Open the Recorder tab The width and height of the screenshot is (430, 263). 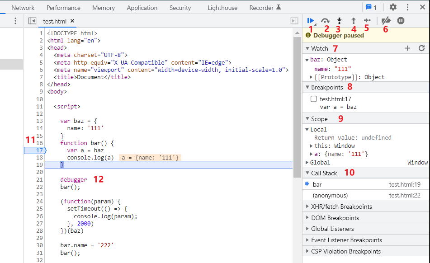coord(265,8)
